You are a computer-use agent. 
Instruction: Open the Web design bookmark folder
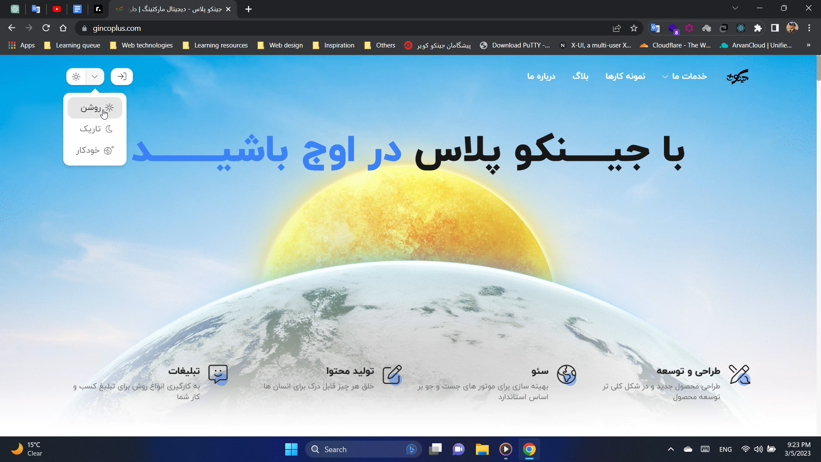(x=280, y=45)
